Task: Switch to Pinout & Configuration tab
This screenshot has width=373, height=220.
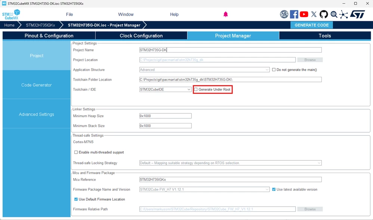Action: point(49,36)
